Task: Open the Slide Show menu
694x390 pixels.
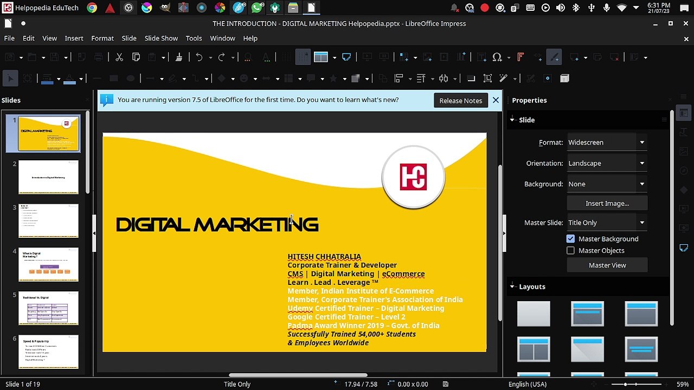Action: coord(161,38)
